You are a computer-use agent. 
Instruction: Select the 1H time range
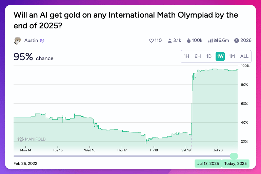tap(186, 56)
